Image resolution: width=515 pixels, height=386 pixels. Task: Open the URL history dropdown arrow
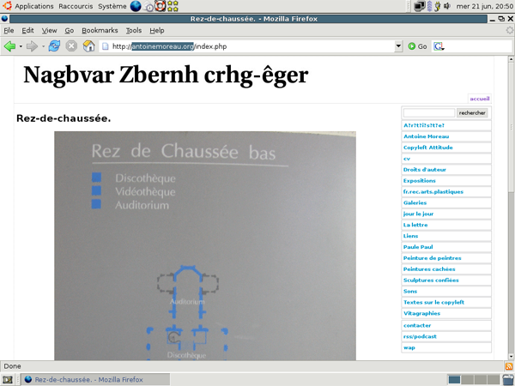pos(398,46)
